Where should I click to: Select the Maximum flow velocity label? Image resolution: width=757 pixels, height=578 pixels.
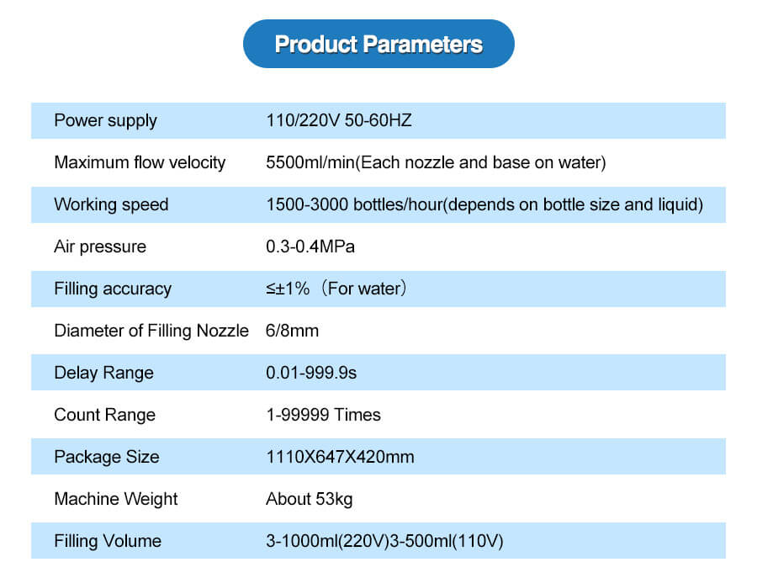140,162
